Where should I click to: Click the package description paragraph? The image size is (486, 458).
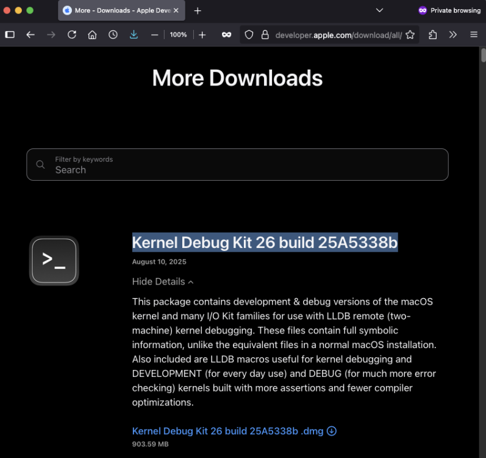[x=284, y=352]
